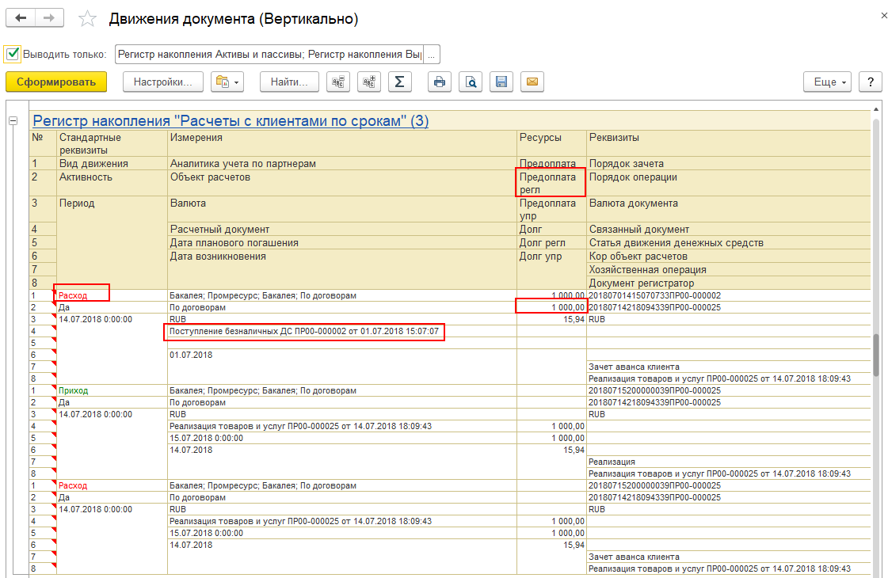Go back using the left arrow button
888x578 pixels.
click(21, 18)
